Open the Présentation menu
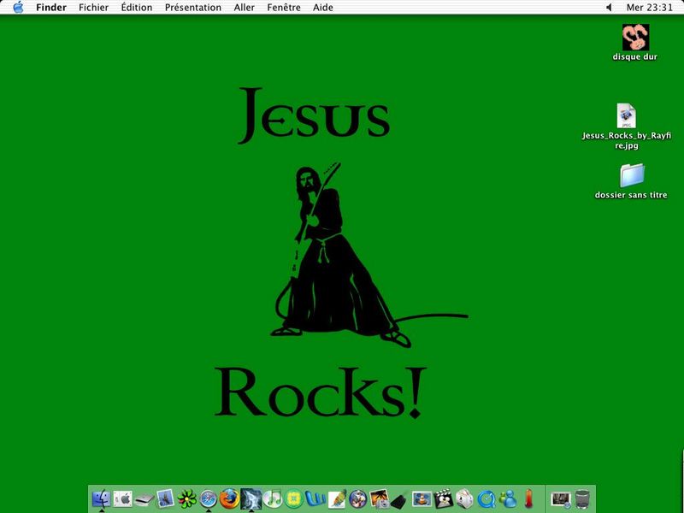Viewport: 684px width, 513px height. click(x=193, y=8)
